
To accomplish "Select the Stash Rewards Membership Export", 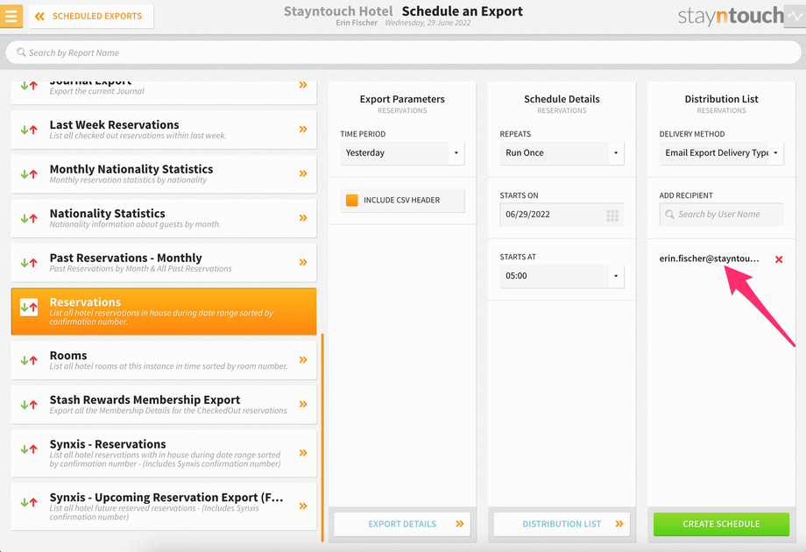I will click(x=164, y=405).
